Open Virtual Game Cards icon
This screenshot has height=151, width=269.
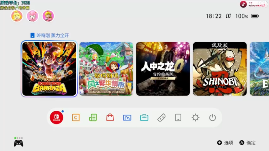pyautogui.click(x=178, y=118)
